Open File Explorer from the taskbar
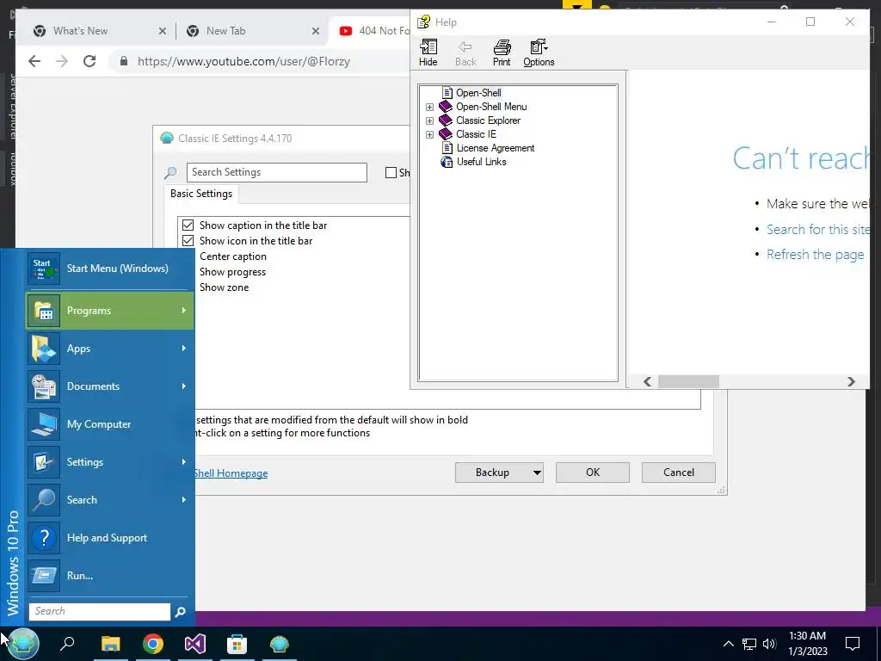The height and width of the screenshot is (661, 881). tap(111, 644)
